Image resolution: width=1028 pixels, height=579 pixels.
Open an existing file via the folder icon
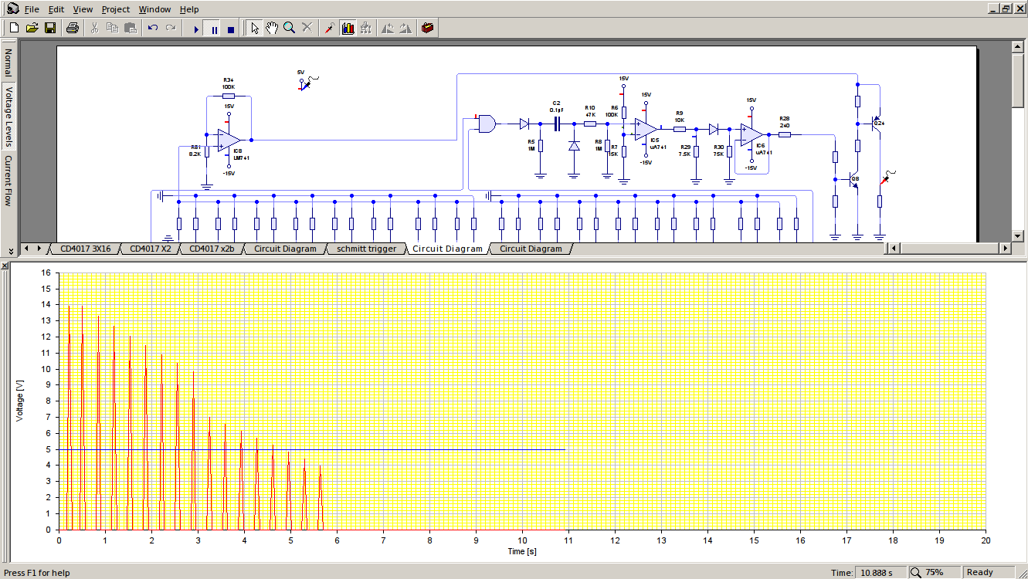tap(32, 29)
